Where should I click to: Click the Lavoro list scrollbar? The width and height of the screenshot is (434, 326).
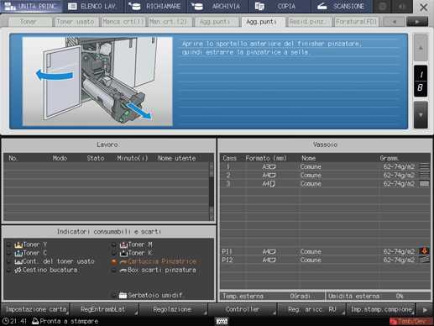212,192
